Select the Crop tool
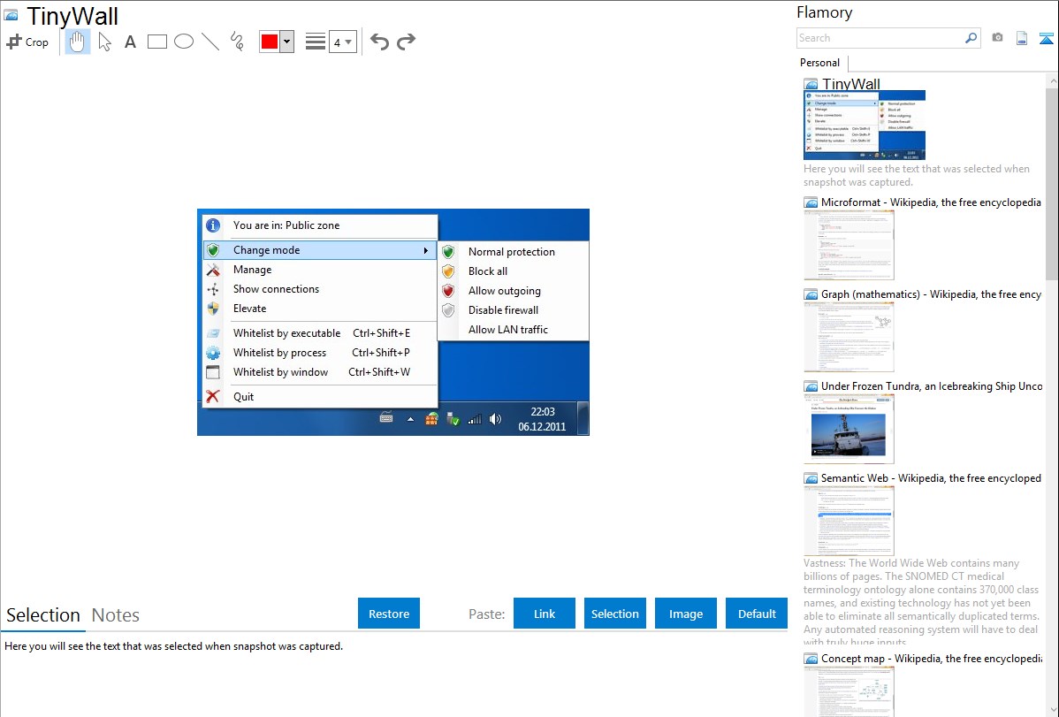Viewport: 1059px width, 717px height. click(x=27, y=42)
